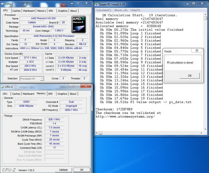Click the Super PI vertical scrollbar down arrow

(205, 129)
